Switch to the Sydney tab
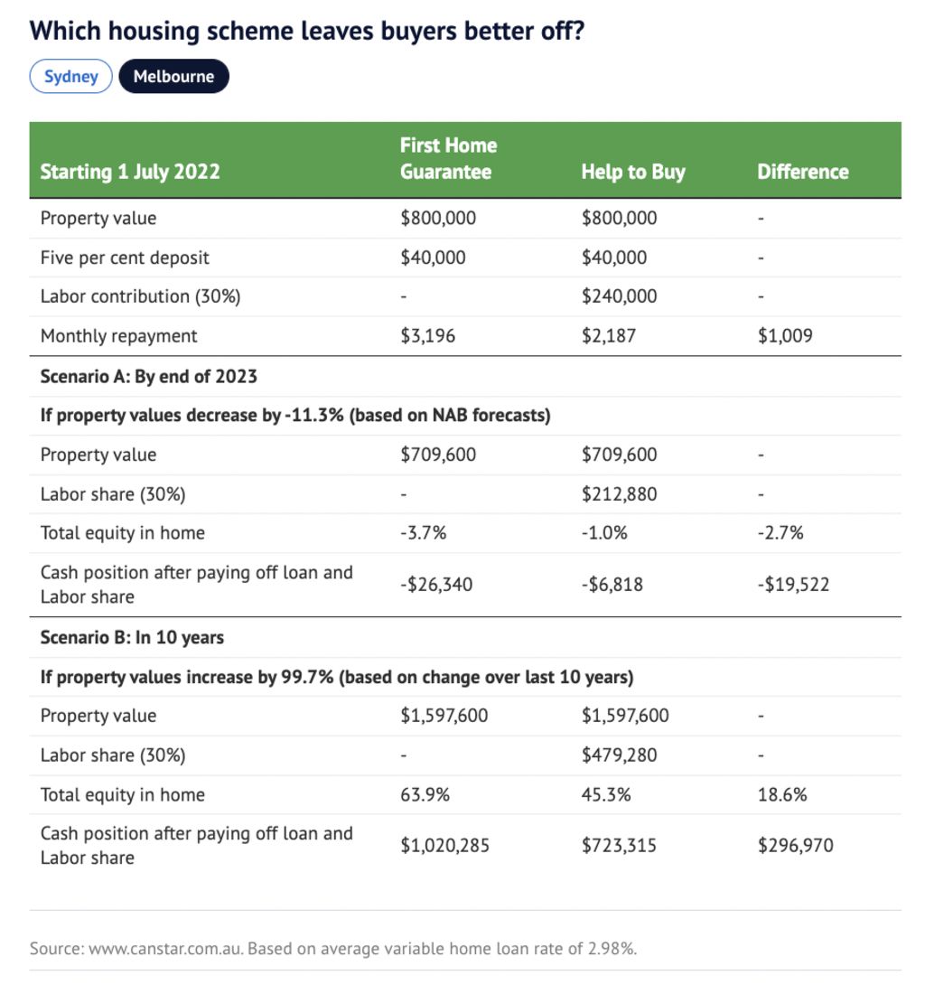The width and height of the screenshot is (925, 994). [x=70, y=76]
